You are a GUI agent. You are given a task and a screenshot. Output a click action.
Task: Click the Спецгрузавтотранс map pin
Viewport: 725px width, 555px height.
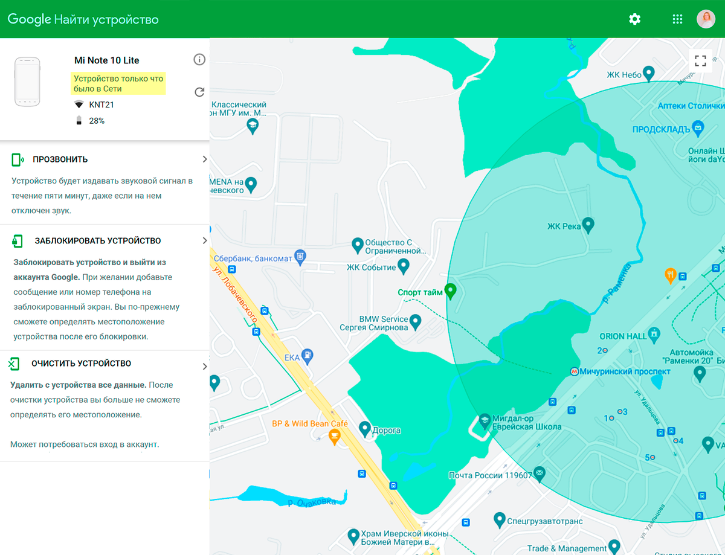(x=499, y=519)
